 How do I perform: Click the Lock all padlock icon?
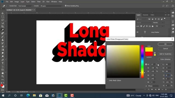[153, 26]
